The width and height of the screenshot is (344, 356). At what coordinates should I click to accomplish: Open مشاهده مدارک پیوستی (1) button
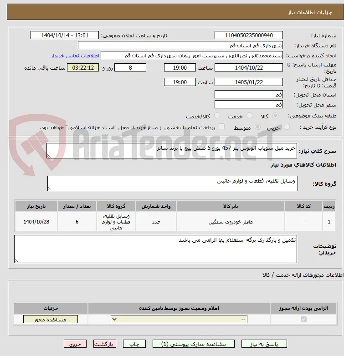tap(194, 344)
